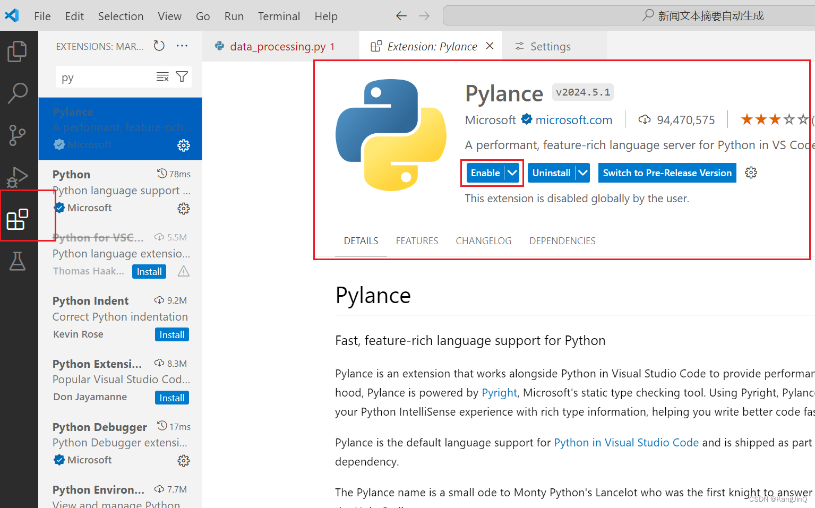This screenshot has width=815, height=508.
Task: Open the File menu
Action: tap(42, 16)
